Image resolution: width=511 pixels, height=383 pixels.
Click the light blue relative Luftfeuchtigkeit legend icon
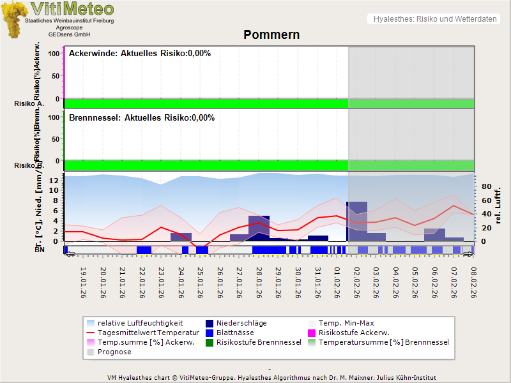coord(90,323)
